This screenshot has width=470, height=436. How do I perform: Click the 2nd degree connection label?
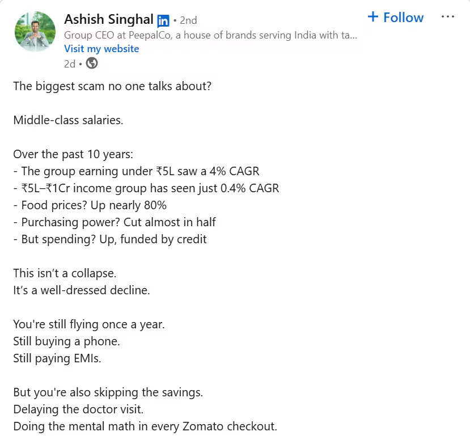(188, 20)
